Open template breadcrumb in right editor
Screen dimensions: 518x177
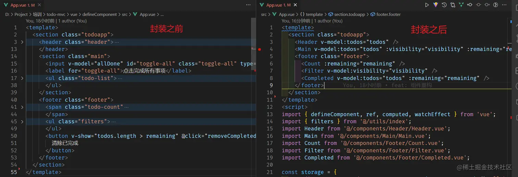314,14
